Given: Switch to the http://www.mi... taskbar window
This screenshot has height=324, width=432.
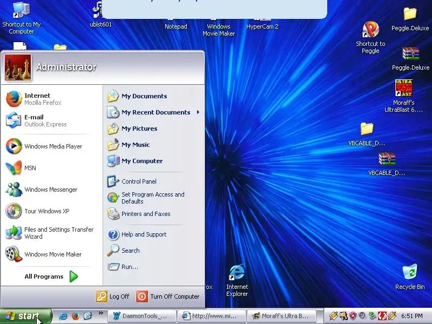Looking at the screenshot, I should [211, 316].
